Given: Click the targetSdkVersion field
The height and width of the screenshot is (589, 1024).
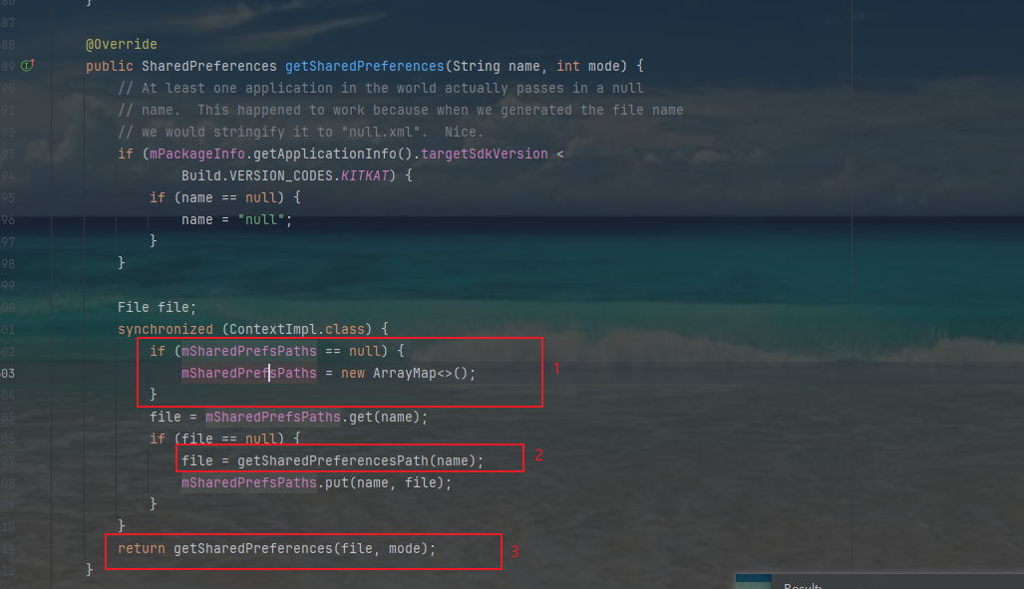Looking at the screenshot, I should pos(485,153).
